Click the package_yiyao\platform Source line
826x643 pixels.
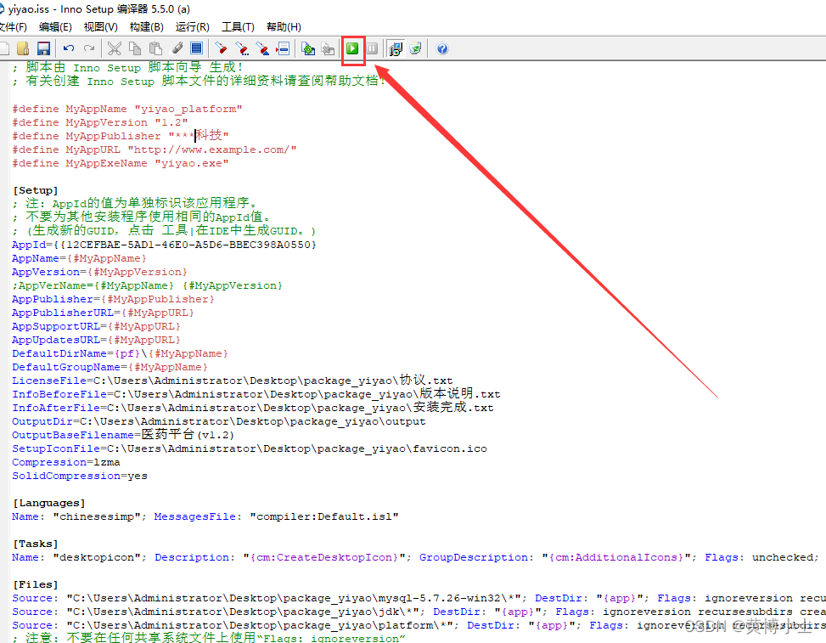point(419,626)
